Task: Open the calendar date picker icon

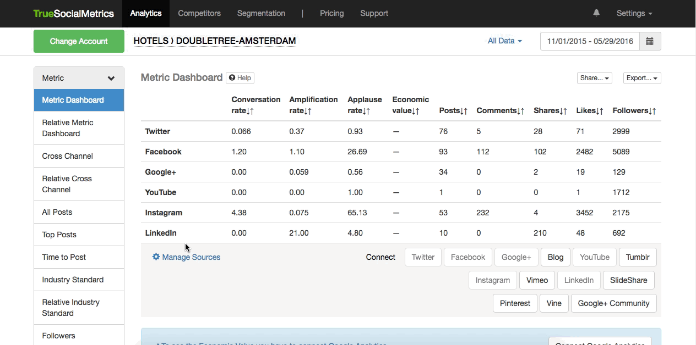Action: click(x=650, y=41)
